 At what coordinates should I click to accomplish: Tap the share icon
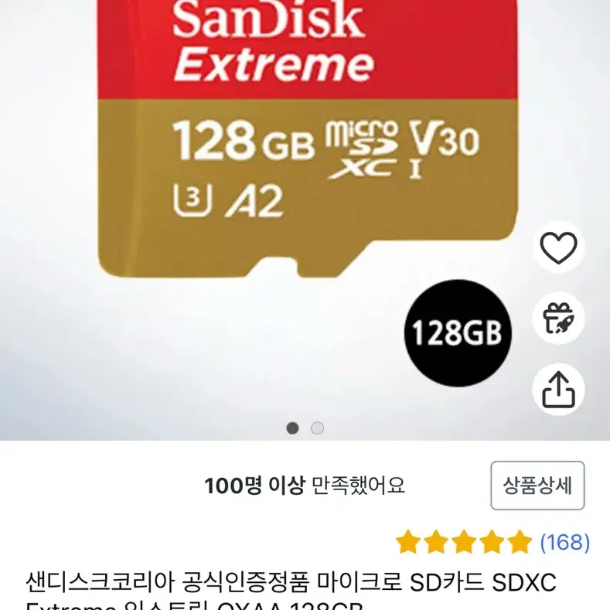click(558, 390)
